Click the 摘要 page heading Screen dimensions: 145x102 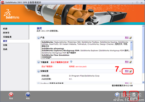(x=39, y=28)
